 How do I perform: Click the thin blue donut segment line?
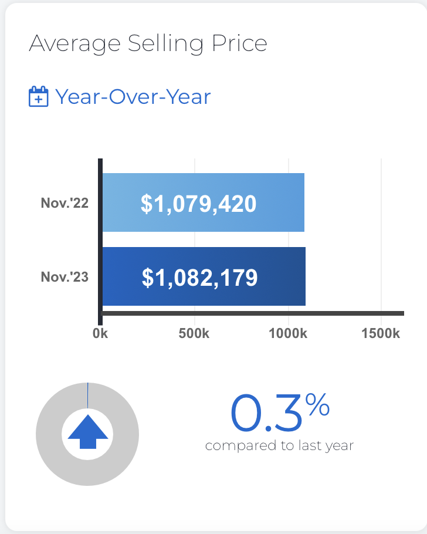point(88,396)
